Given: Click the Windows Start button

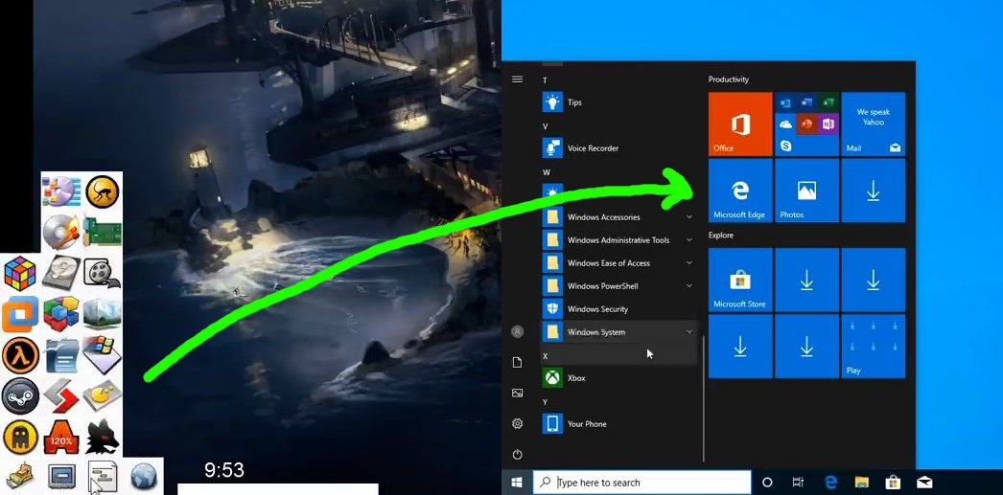Looking at the screenshot, I should [x=516, y=483].
